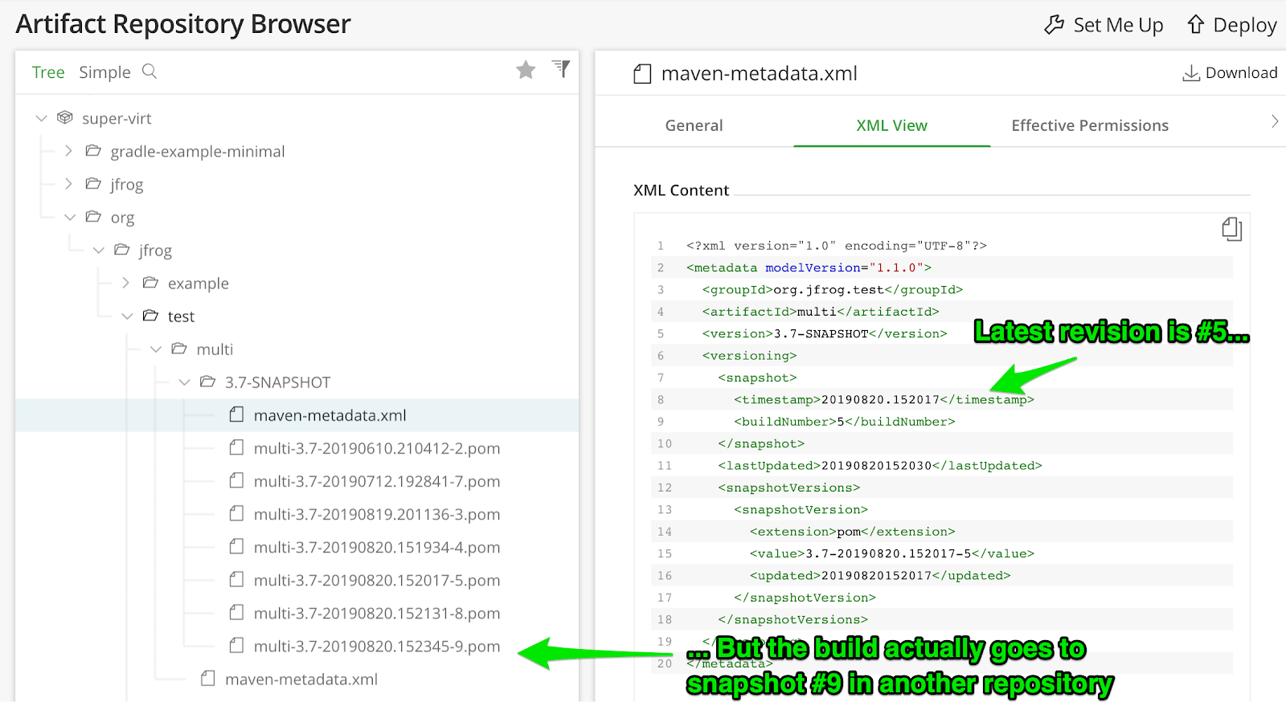
Task: Expand the example folder
Action: (x=126, y=283)
